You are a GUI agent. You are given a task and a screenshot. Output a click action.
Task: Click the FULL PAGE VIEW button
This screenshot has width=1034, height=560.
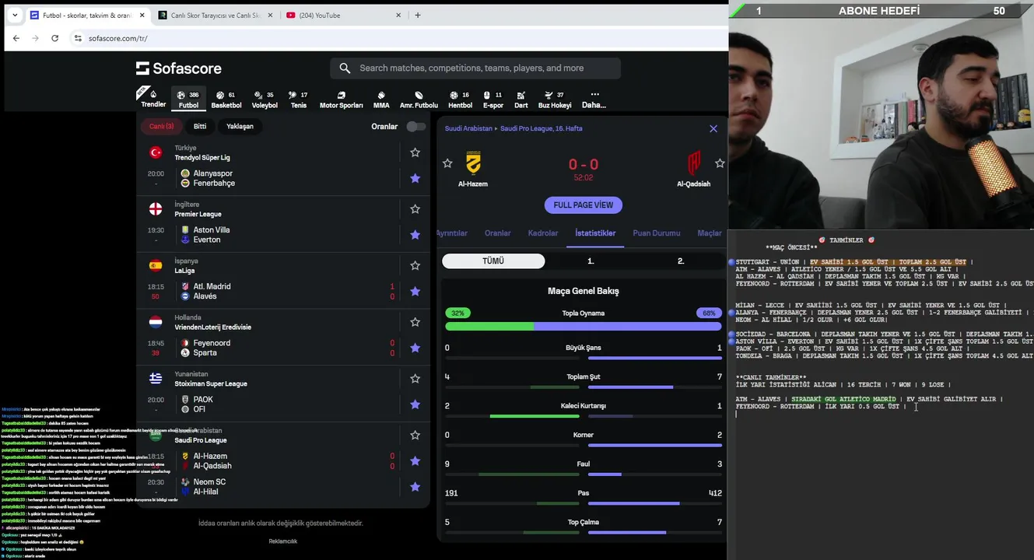[584, 205]
